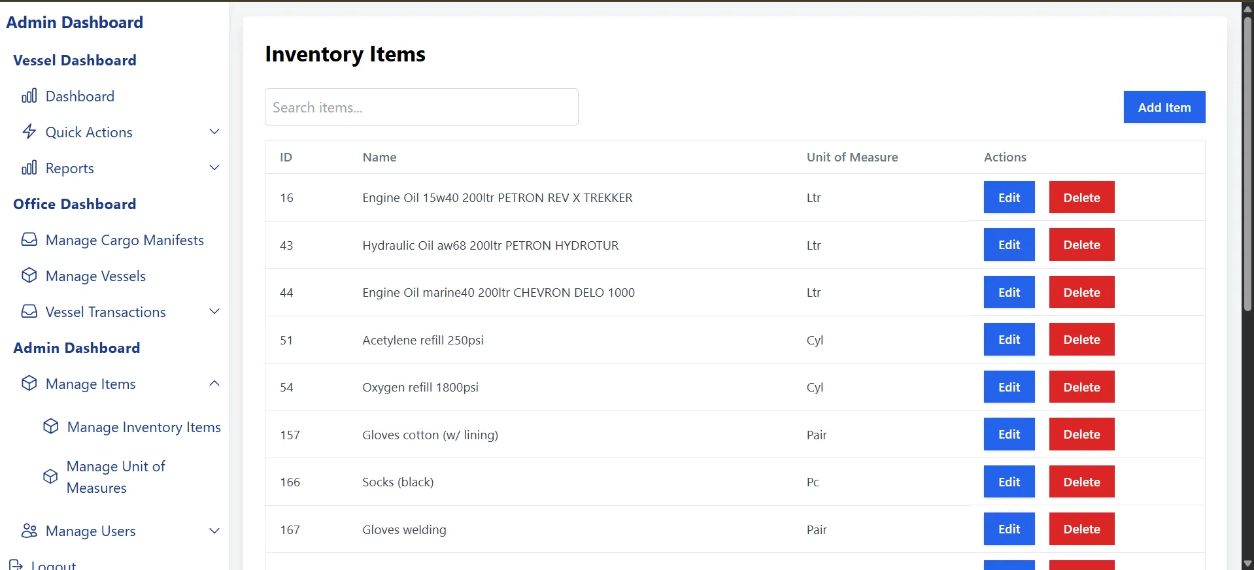Expand the Quick Actions chevron

[214, 132]
